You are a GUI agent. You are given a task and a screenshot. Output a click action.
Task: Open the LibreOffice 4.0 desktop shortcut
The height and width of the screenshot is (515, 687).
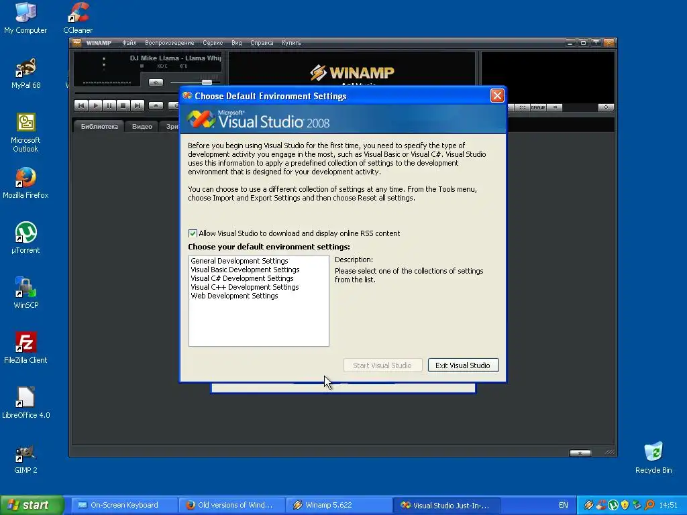(x=26, y=403)
